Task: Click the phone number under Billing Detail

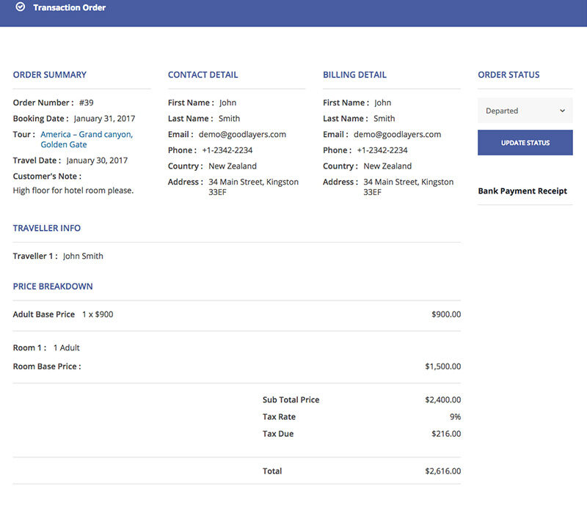Action: point(382,150)
